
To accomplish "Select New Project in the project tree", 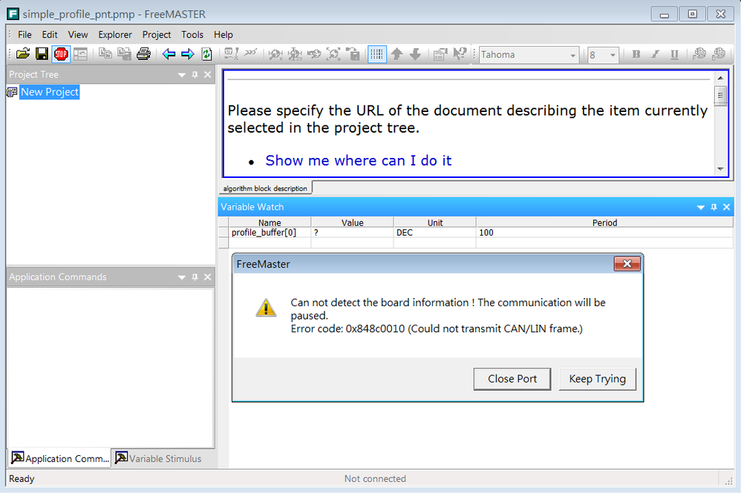I will (x=50, y=92).
